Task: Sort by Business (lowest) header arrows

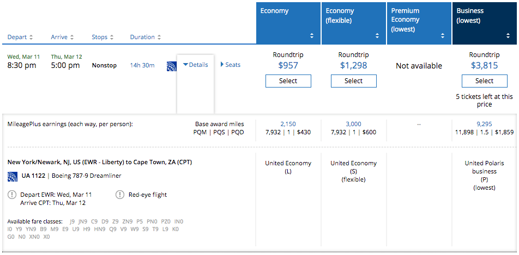Action: pyautogui.click(x=508, y=36)
